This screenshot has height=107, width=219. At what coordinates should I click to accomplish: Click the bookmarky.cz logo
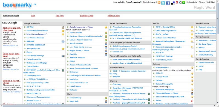(x=19, y=5)
